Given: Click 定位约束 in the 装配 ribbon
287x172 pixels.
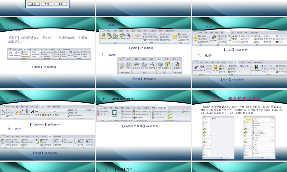Looking at the screenshot, I should (x=182, y=34).
